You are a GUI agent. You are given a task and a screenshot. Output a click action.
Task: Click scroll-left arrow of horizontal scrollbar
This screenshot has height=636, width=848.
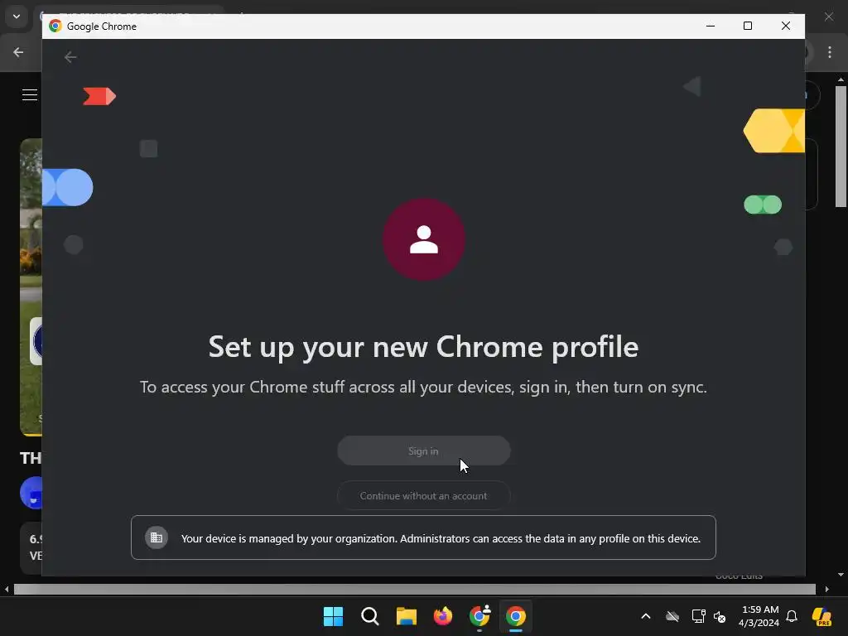click(7, 589)
